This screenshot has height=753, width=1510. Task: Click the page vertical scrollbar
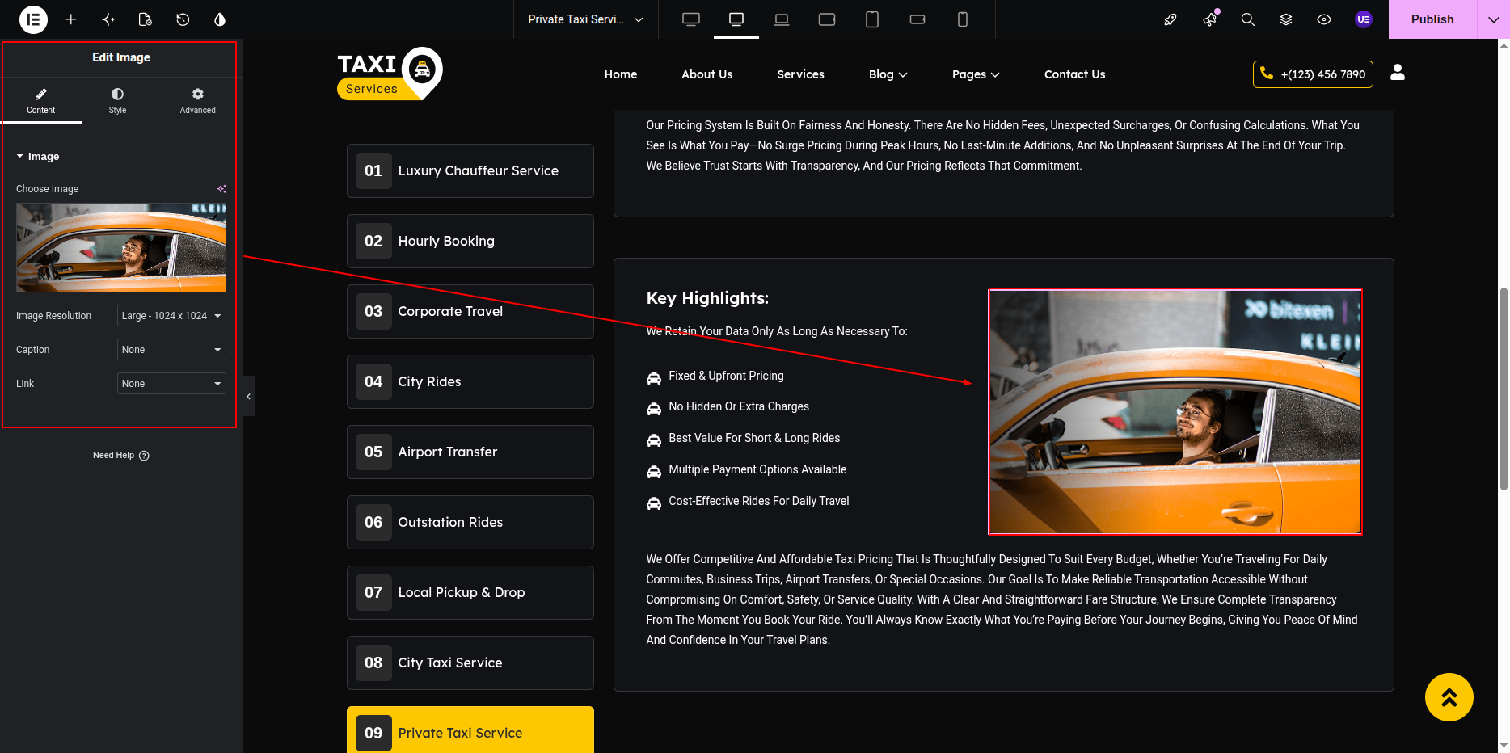tap(1504, 388)
